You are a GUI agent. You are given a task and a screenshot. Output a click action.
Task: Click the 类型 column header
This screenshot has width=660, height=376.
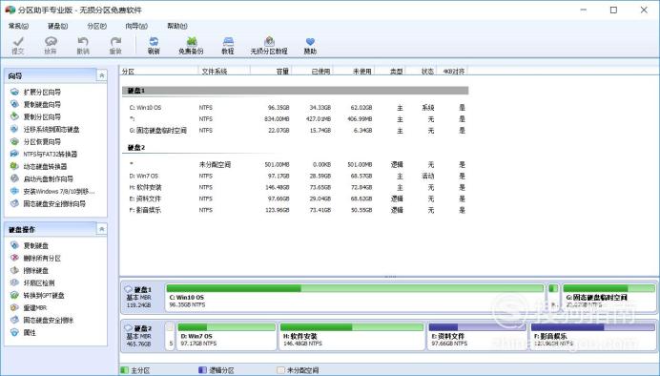point(390,72)
